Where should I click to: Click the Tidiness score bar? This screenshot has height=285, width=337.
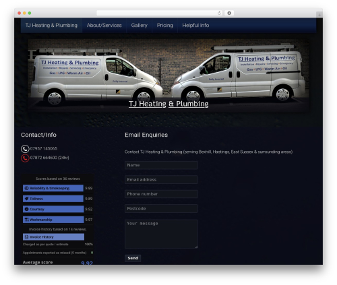pos(53,199)
